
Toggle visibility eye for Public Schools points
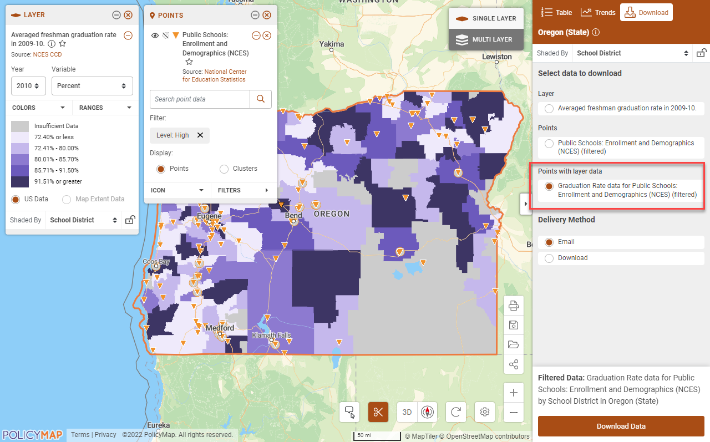pos(155,35)
